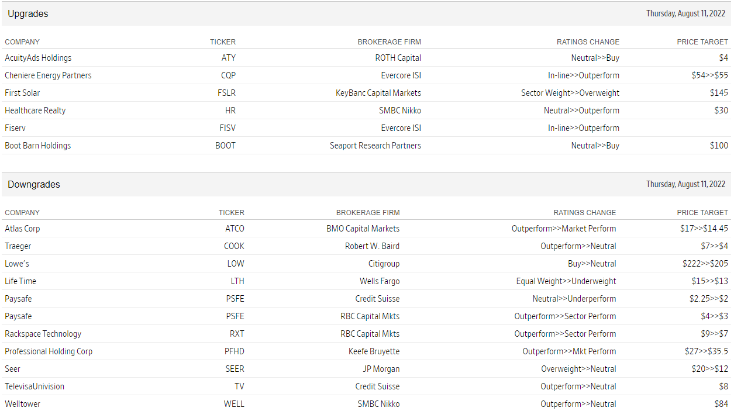Screen dimensions: 734x411
Task: Select the SEER ticker symbol
Action: [235, 369]
